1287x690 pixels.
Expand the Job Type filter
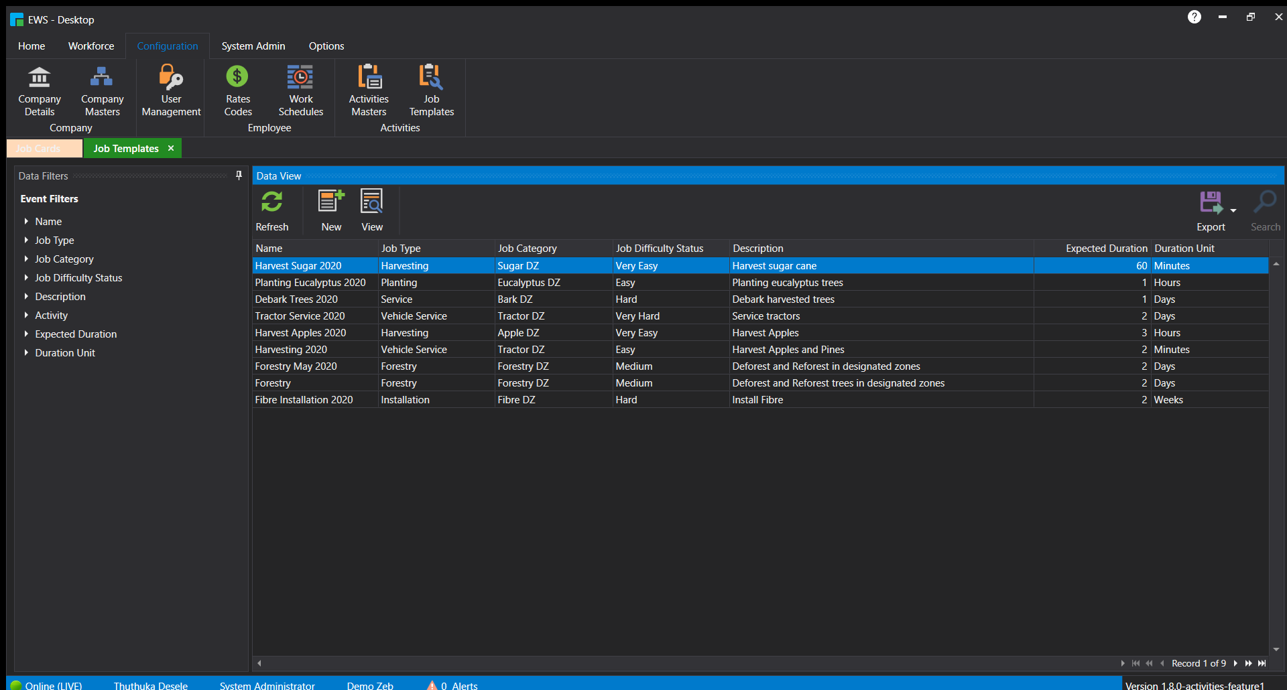pos(54,240)
